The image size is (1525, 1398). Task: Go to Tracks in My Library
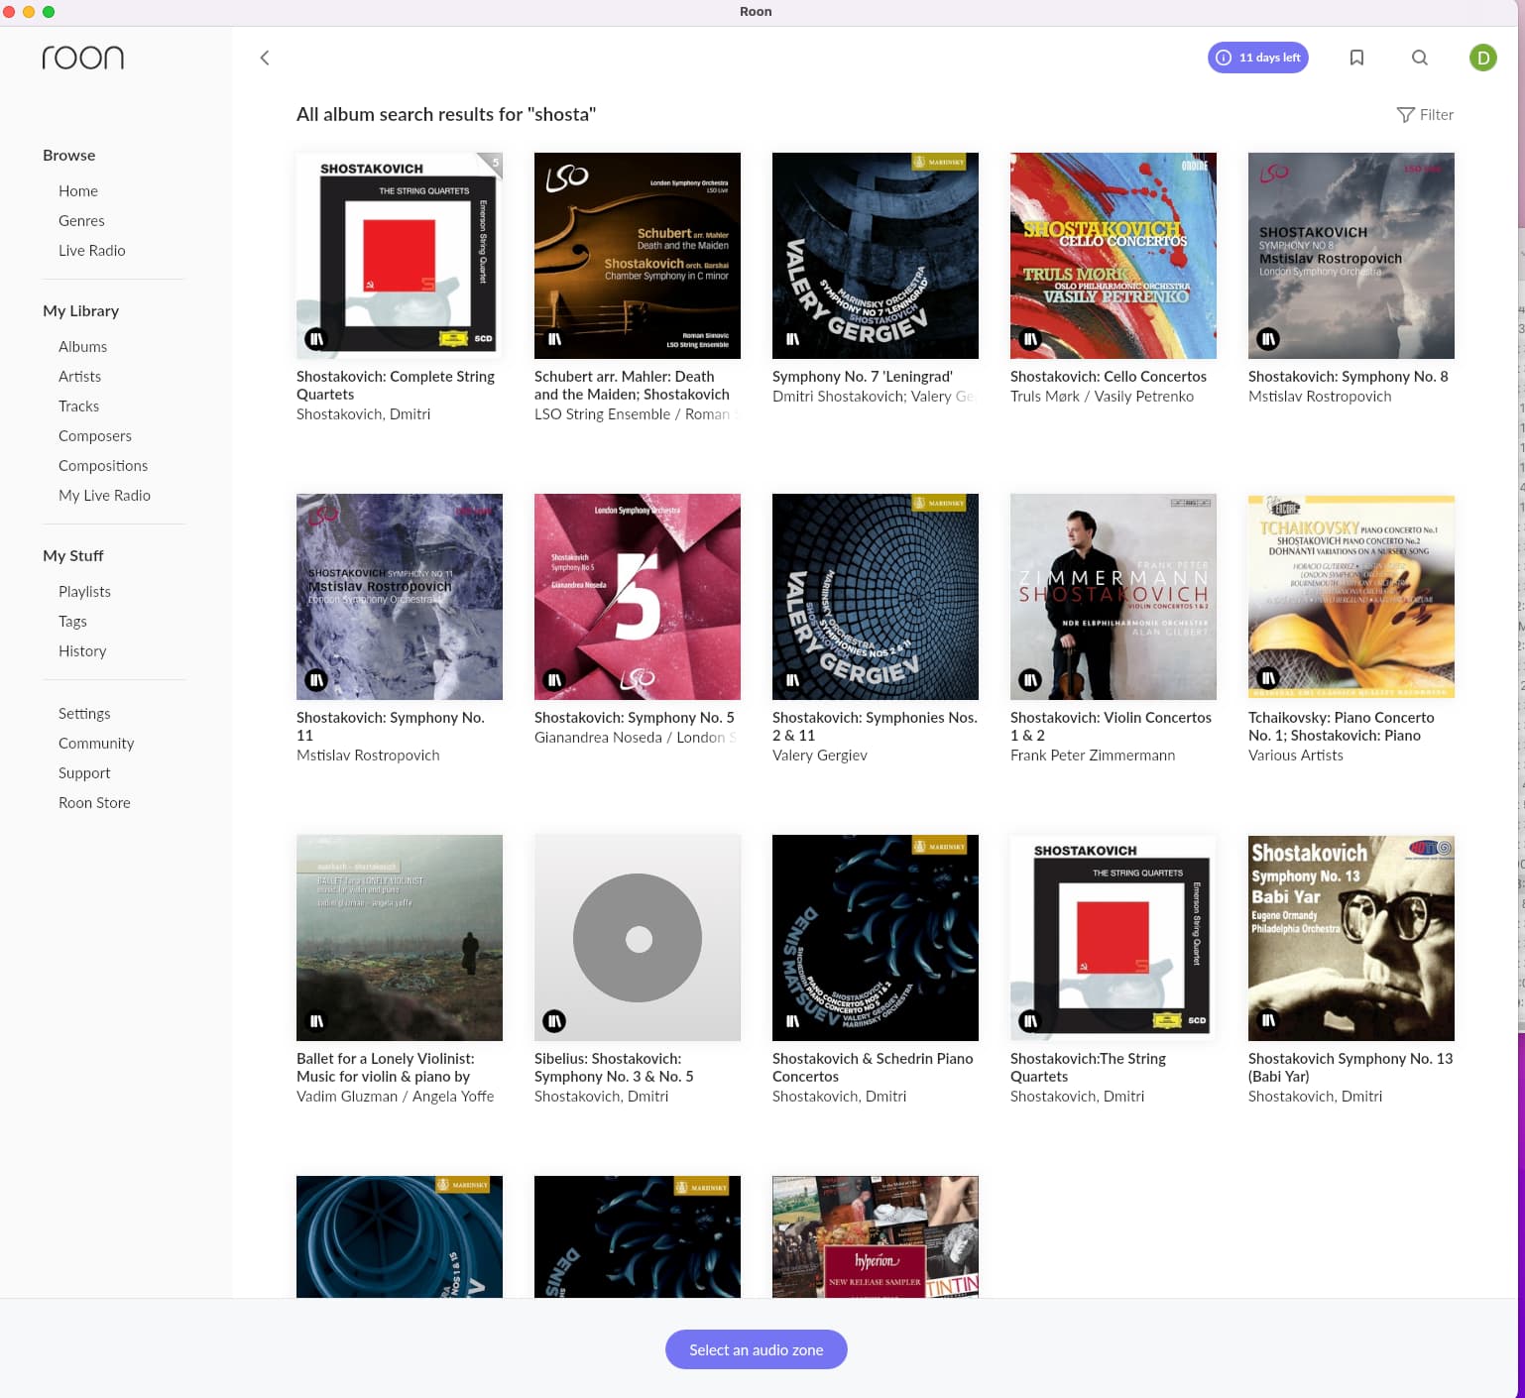pos(78,407)
